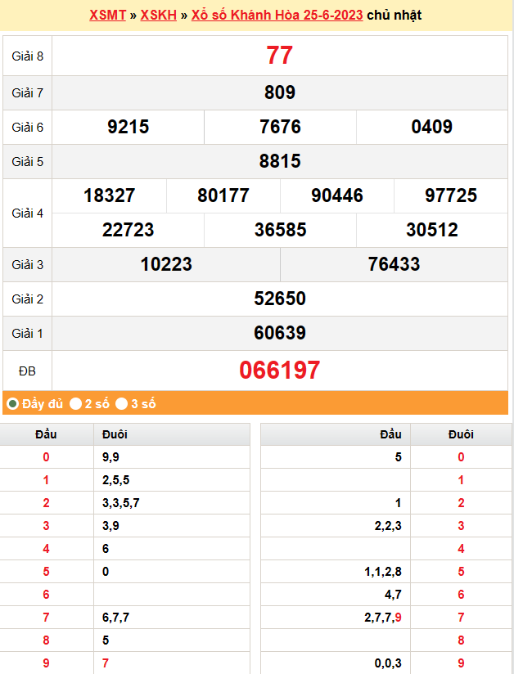Click the ĐB row label
The image size is (514, 674).
pyautogui.click(x=27, y=371)
